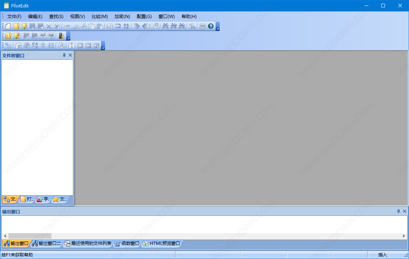The height and width of the screenshot is (259, 409).
Task: Open an FTP file via toolbar icon
Action: [24, 26]
